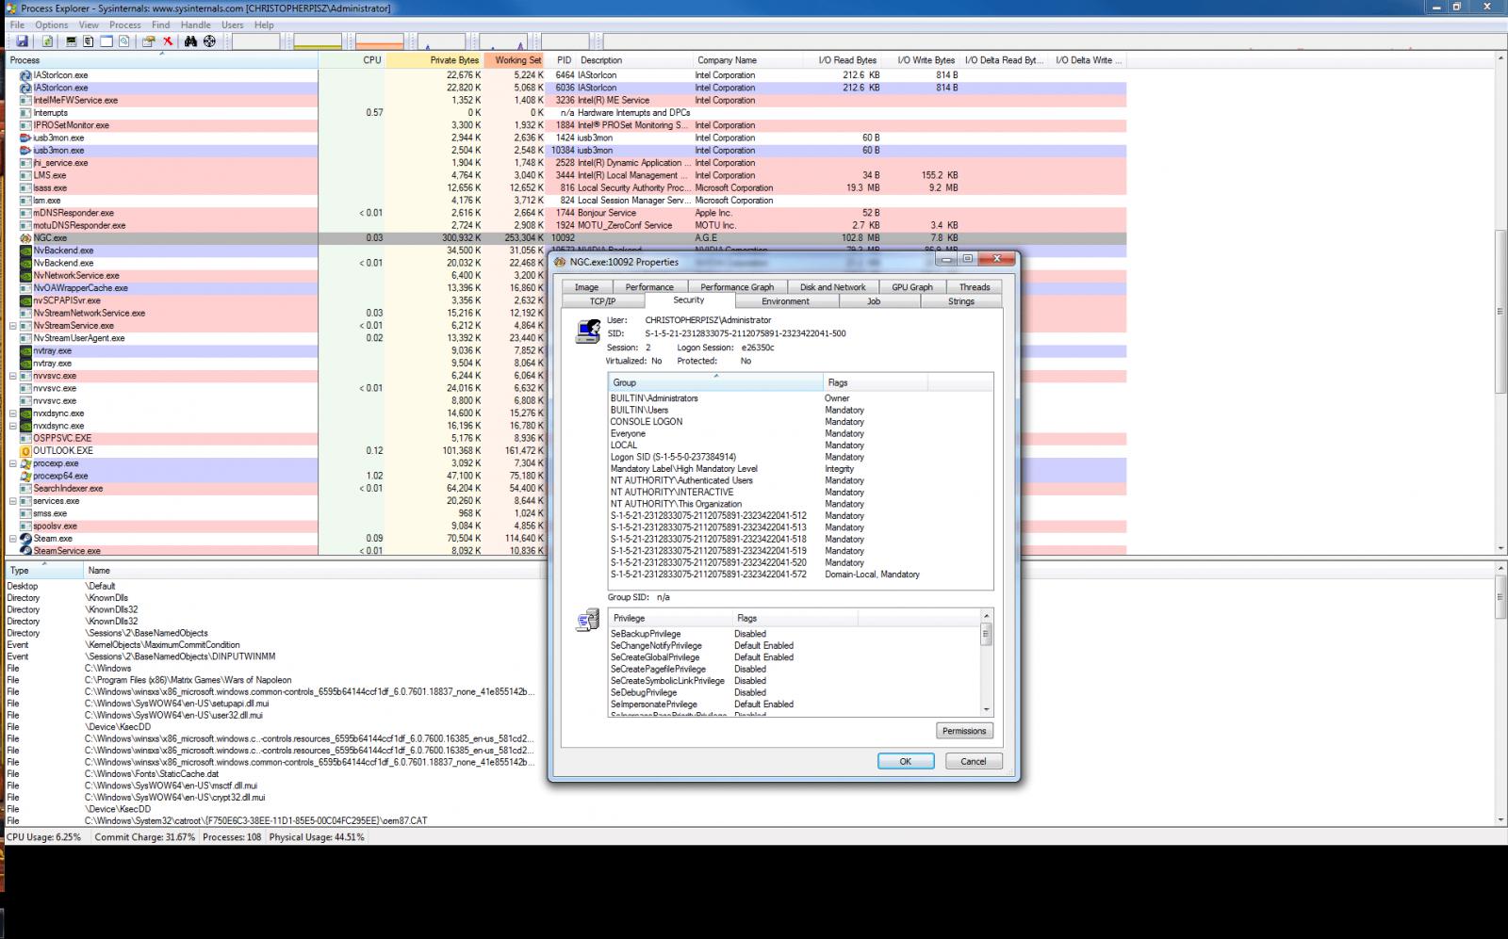
Task: Click the Cancel button in the dialog
Action: tap(973, 761)
